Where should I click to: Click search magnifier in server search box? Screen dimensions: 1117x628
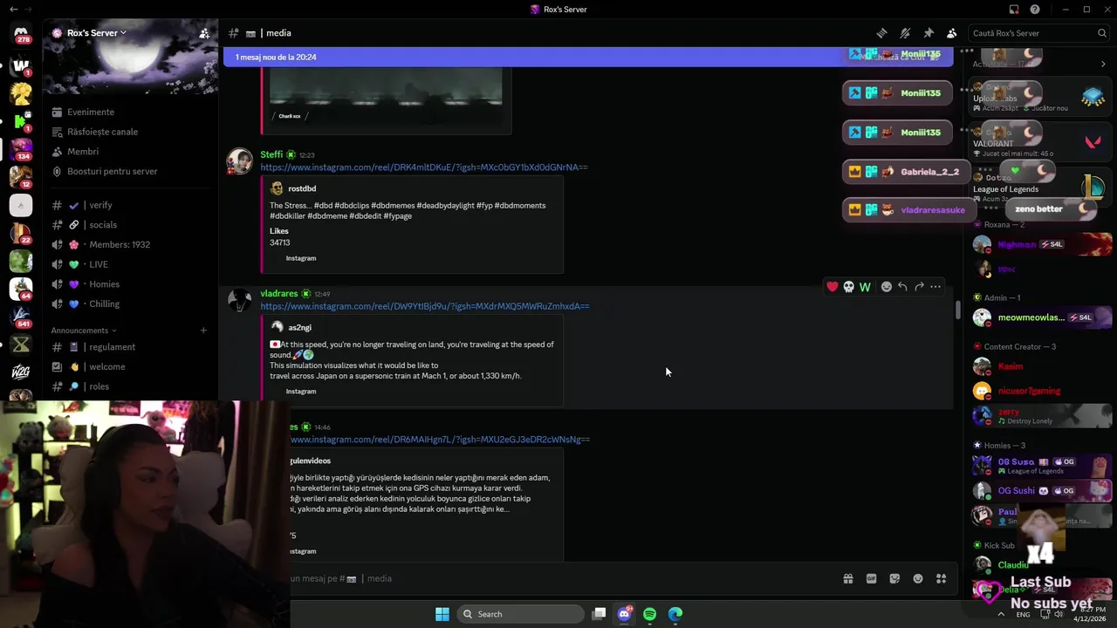pyautogui.click(x=1102, y=33)
